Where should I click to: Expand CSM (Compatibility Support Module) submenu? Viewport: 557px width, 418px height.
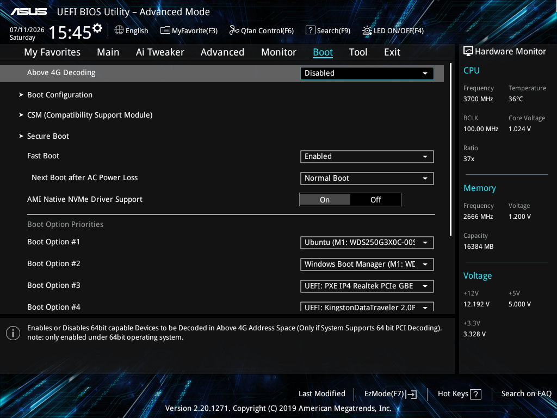tap(90, 115)
